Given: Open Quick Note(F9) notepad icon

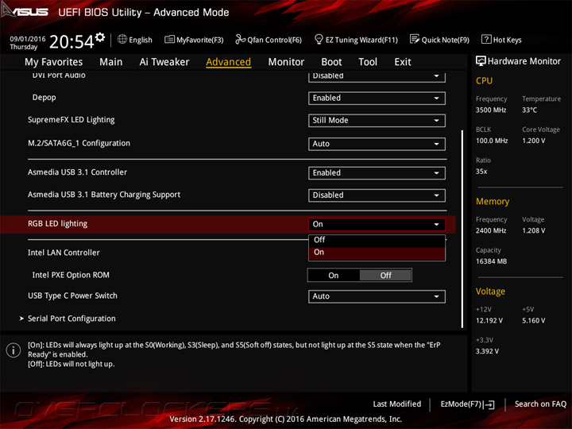Looking at the screenshot, I should (x=415, y=39).
